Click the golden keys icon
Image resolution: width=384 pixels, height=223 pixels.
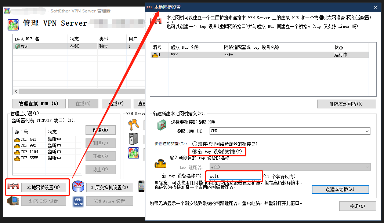click(x=133, y=126)
